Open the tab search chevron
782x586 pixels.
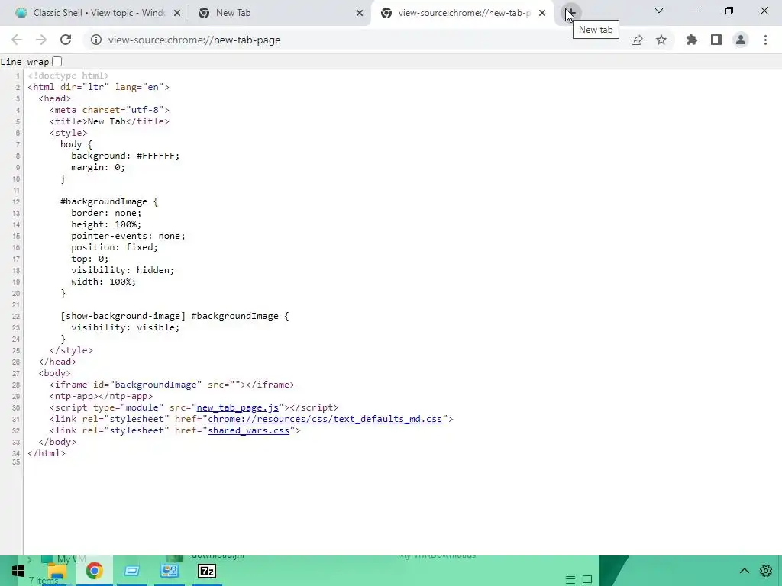tap(659, 11)
